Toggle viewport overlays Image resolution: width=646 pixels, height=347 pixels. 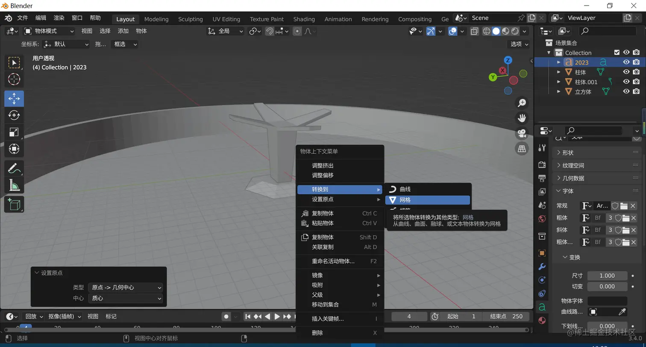453,31
